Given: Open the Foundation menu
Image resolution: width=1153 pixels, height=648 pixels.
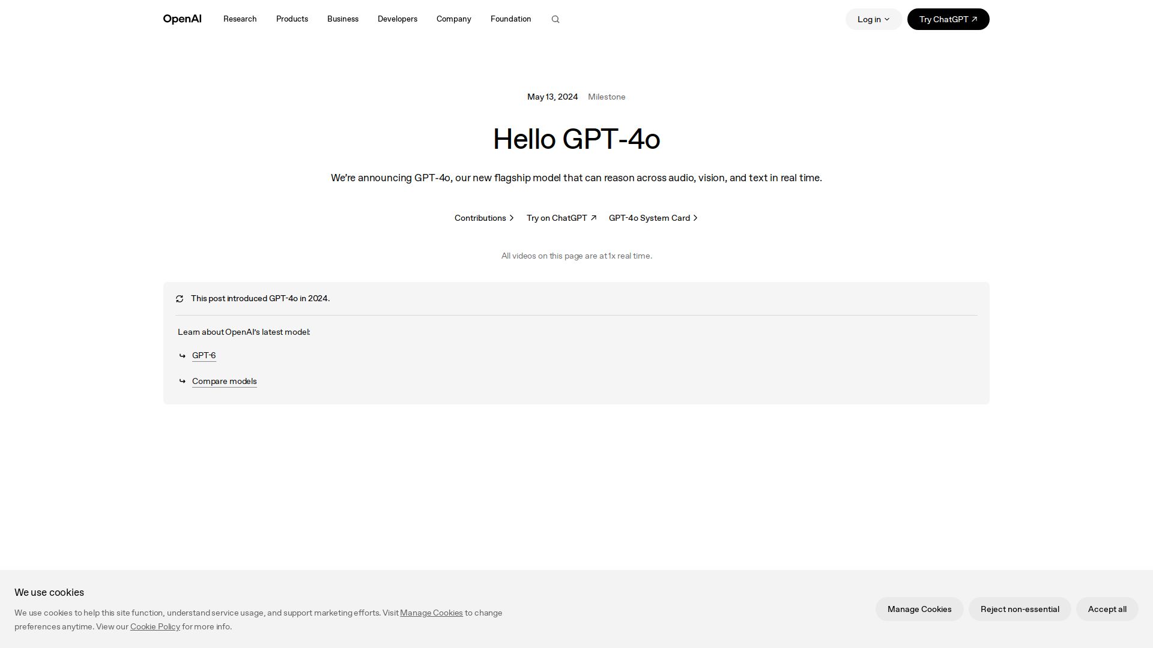Looking at the screenshot, I should (x=511, y=19).
